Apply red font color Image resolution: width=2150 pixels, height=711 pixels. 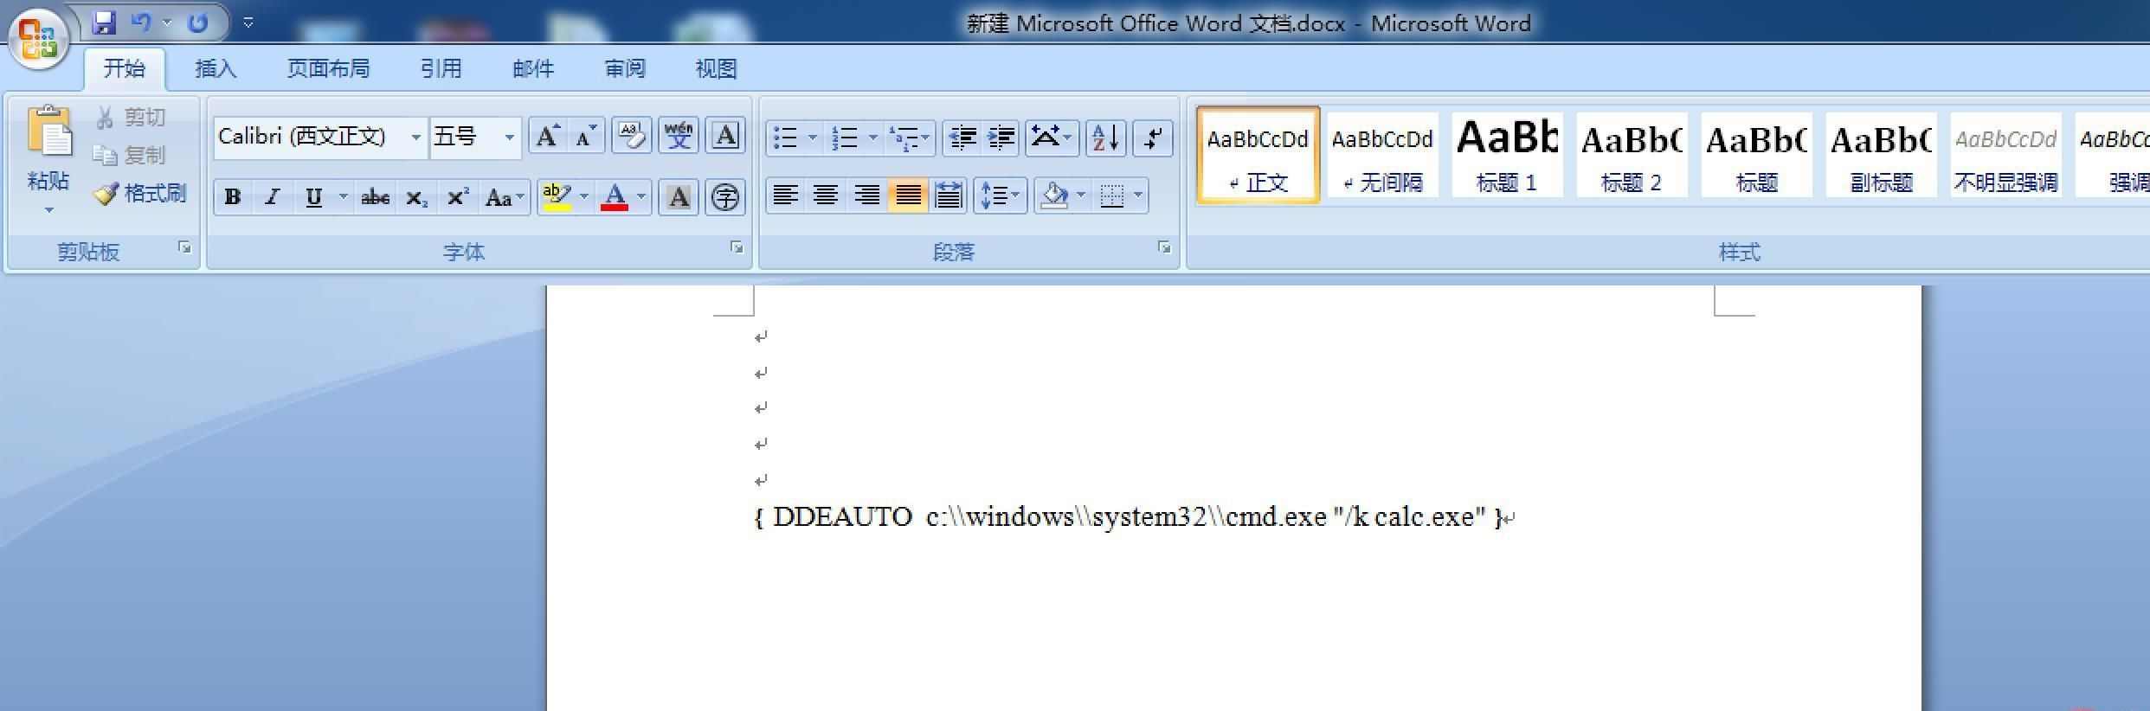click(x=615, y=197)
